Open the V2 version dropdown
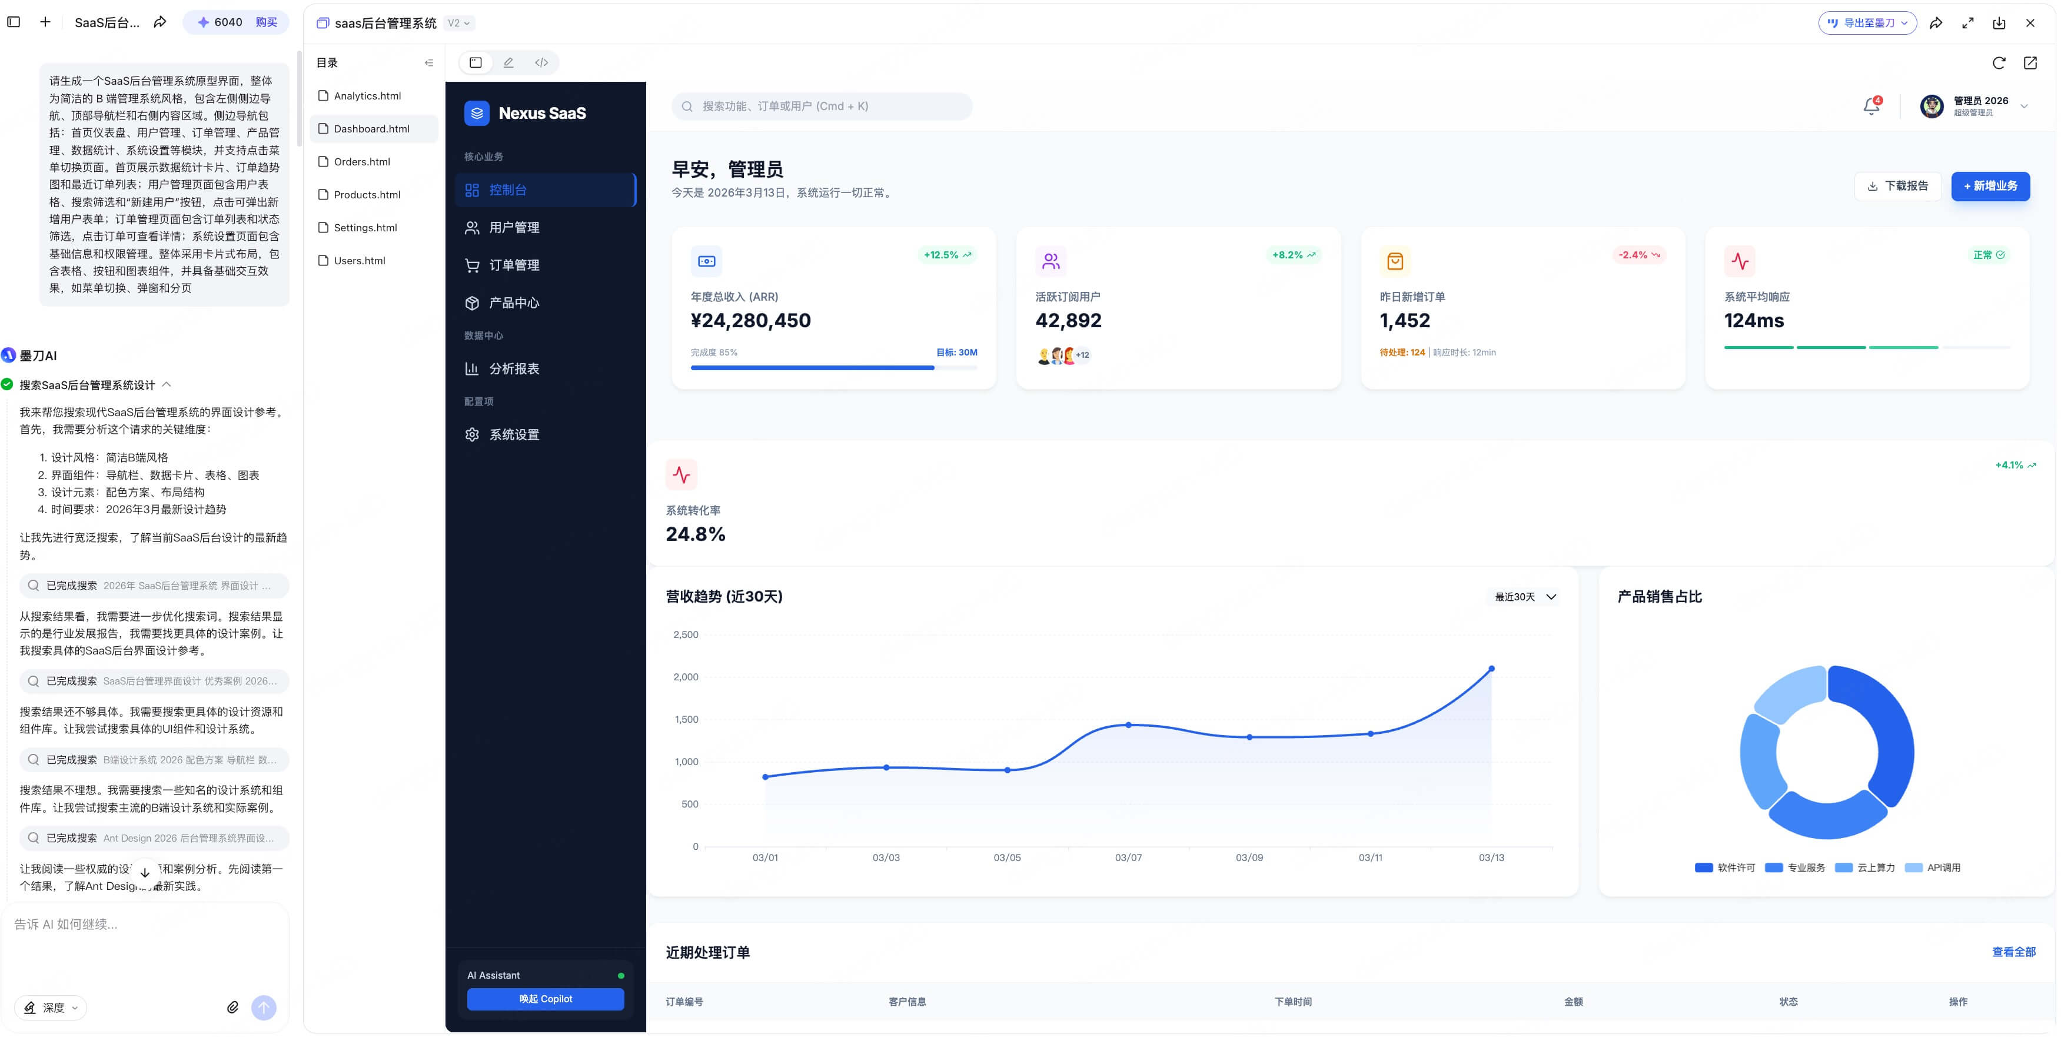This screenshot has width=2061, height=1037. pyautogui.click(x=458, y=23)
